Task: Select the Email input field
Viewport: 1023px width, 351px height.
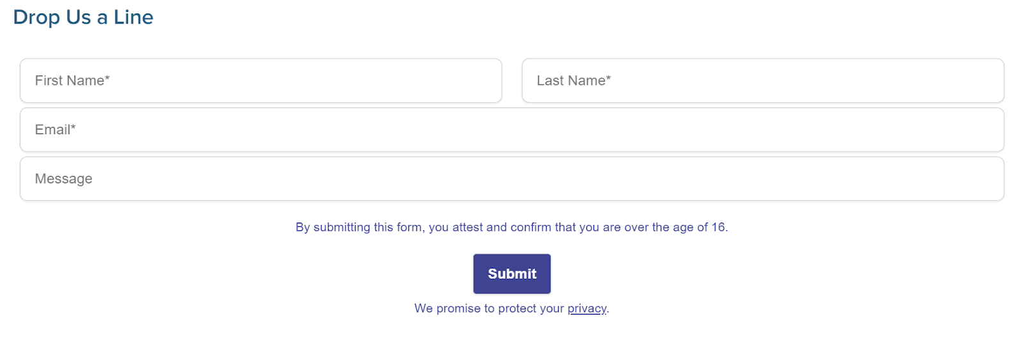Action: click(511, 130)
